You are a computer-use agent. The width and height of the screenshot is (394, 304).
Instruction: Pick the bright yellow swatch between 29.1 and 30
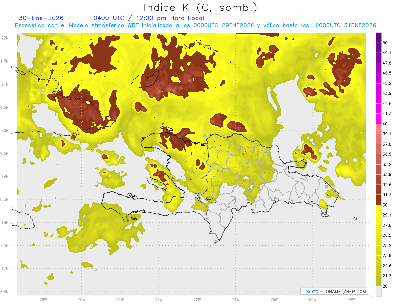379,210
